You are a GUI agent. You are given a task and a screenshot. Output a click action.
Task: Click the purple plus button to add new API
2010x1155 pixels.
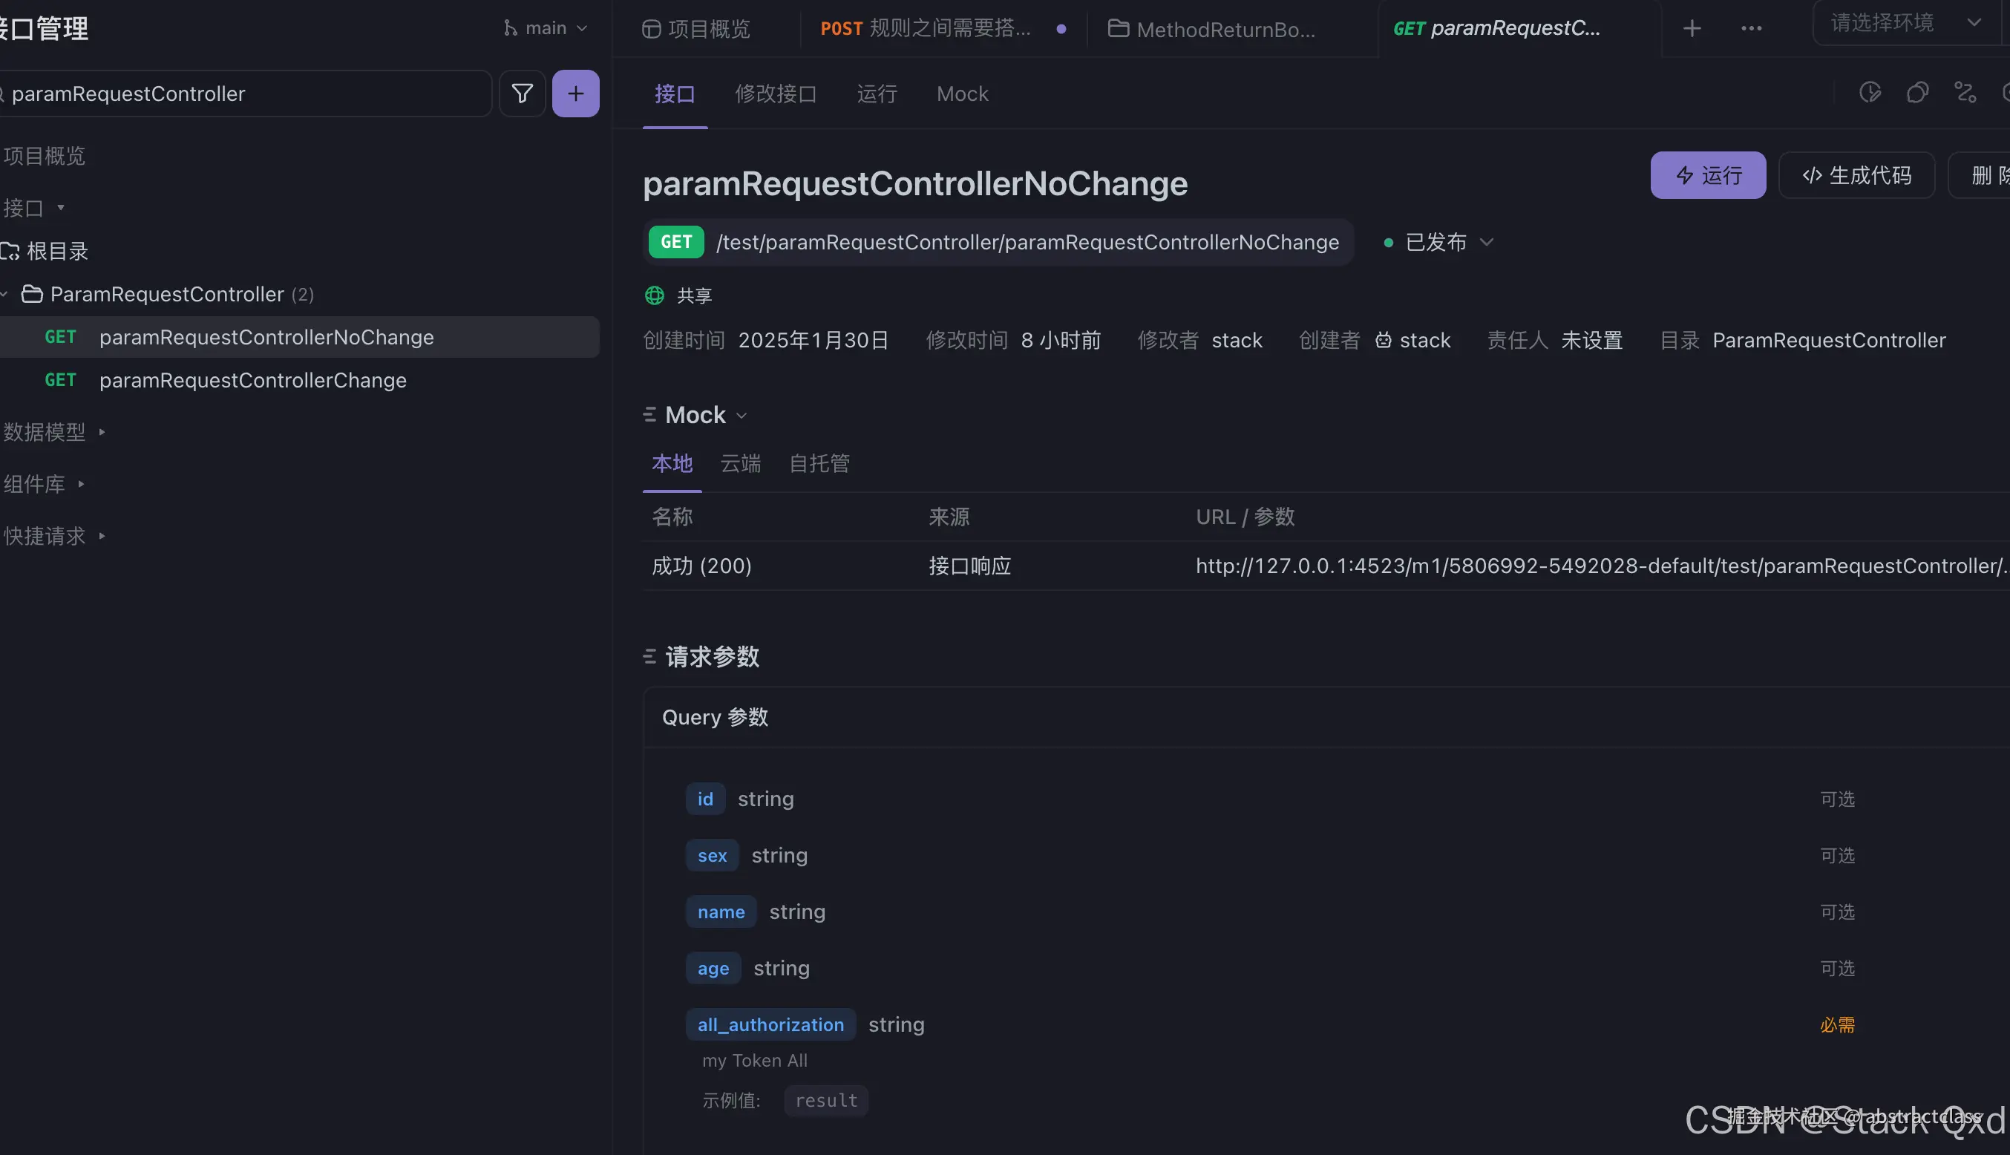tap(576, 94)
